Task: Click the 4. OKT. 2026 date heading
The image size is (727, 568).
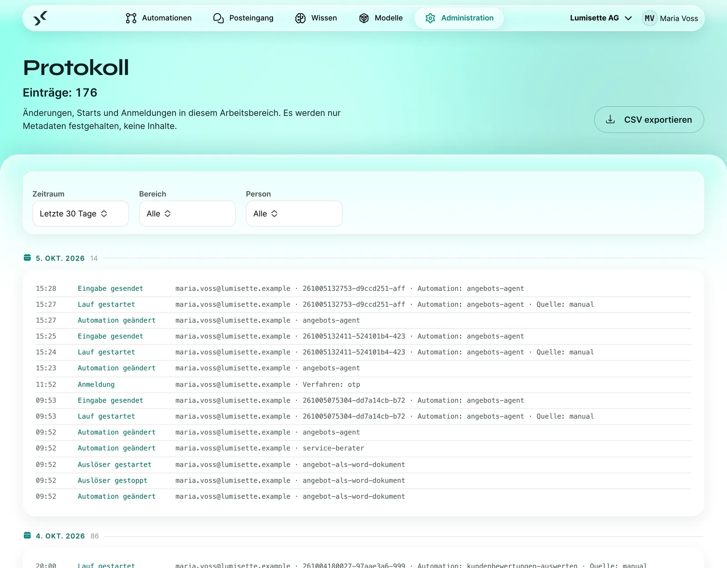Action: pos(60,536)
